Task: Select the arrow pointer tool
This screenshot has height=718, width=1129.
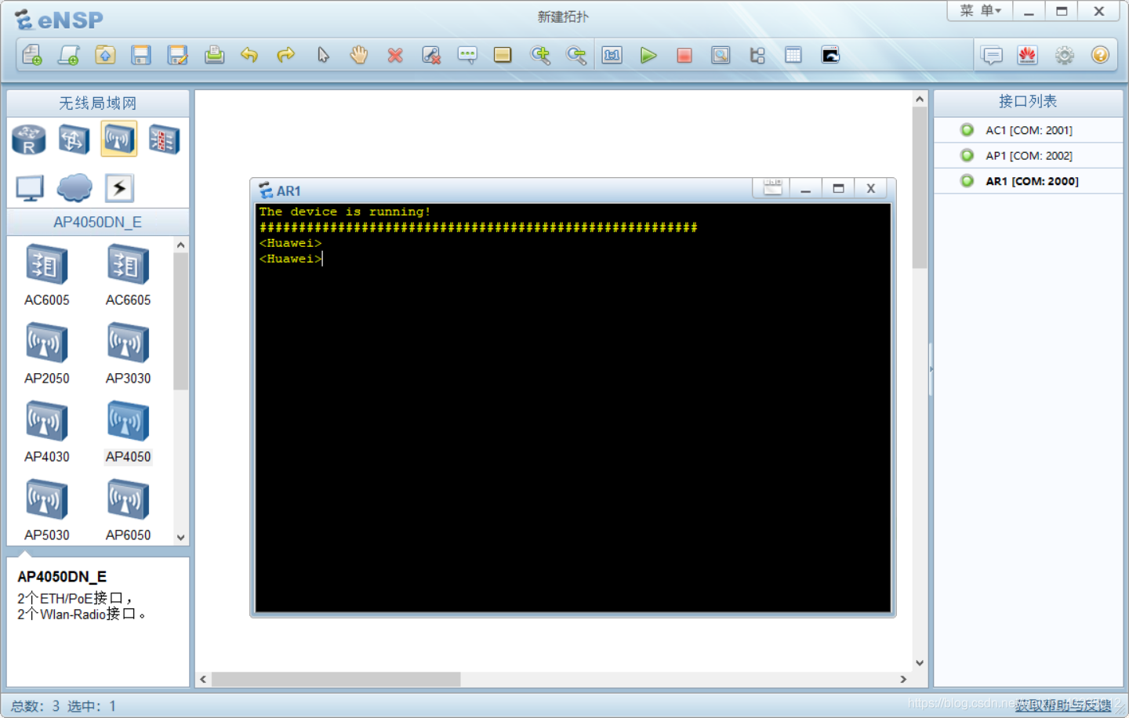Action: [323, 55]
